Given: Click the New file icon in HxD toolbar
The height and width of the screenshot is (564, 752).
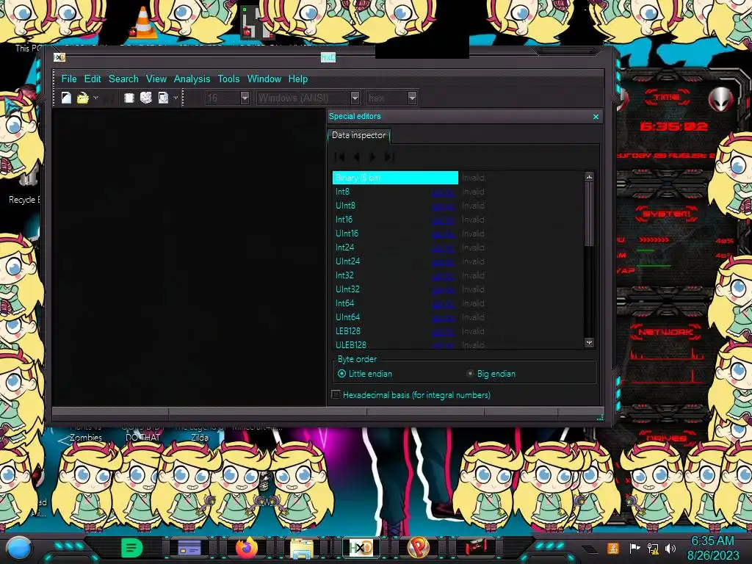Looking at the screenshot, I should click(x=66, y=98).
